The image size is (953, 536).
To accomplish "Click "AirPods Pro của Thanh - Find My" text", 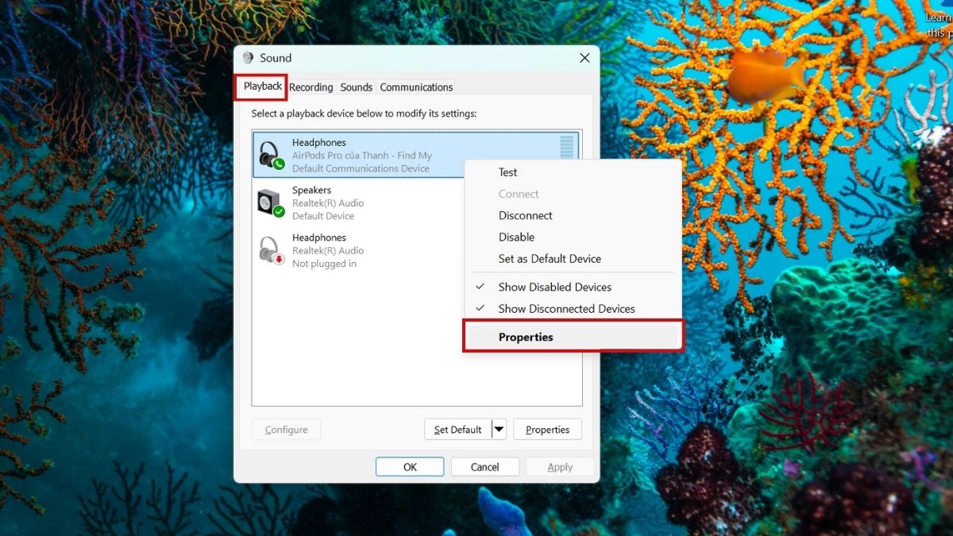I will [362, 156].
